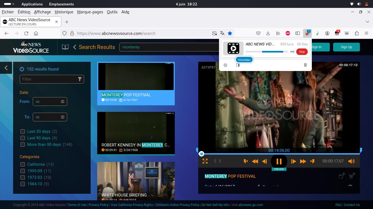The width and height of the screenshot is (373, 209).
Task: Mute the player volume speaker icon
Action: click(x=351, y=161)
